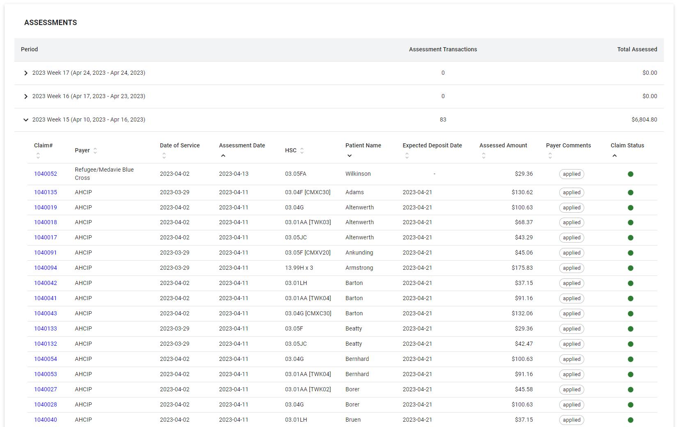This screenshot has height=427, width=677.
Task: Select HSC cell 03.04F [CMXC30]
Action: pos(308,192)
